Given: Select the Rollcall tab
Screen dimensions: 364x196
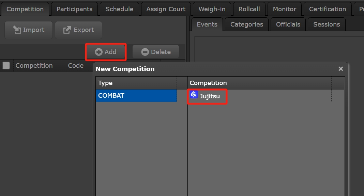Looking at the screenshot, I should point(249,9).
